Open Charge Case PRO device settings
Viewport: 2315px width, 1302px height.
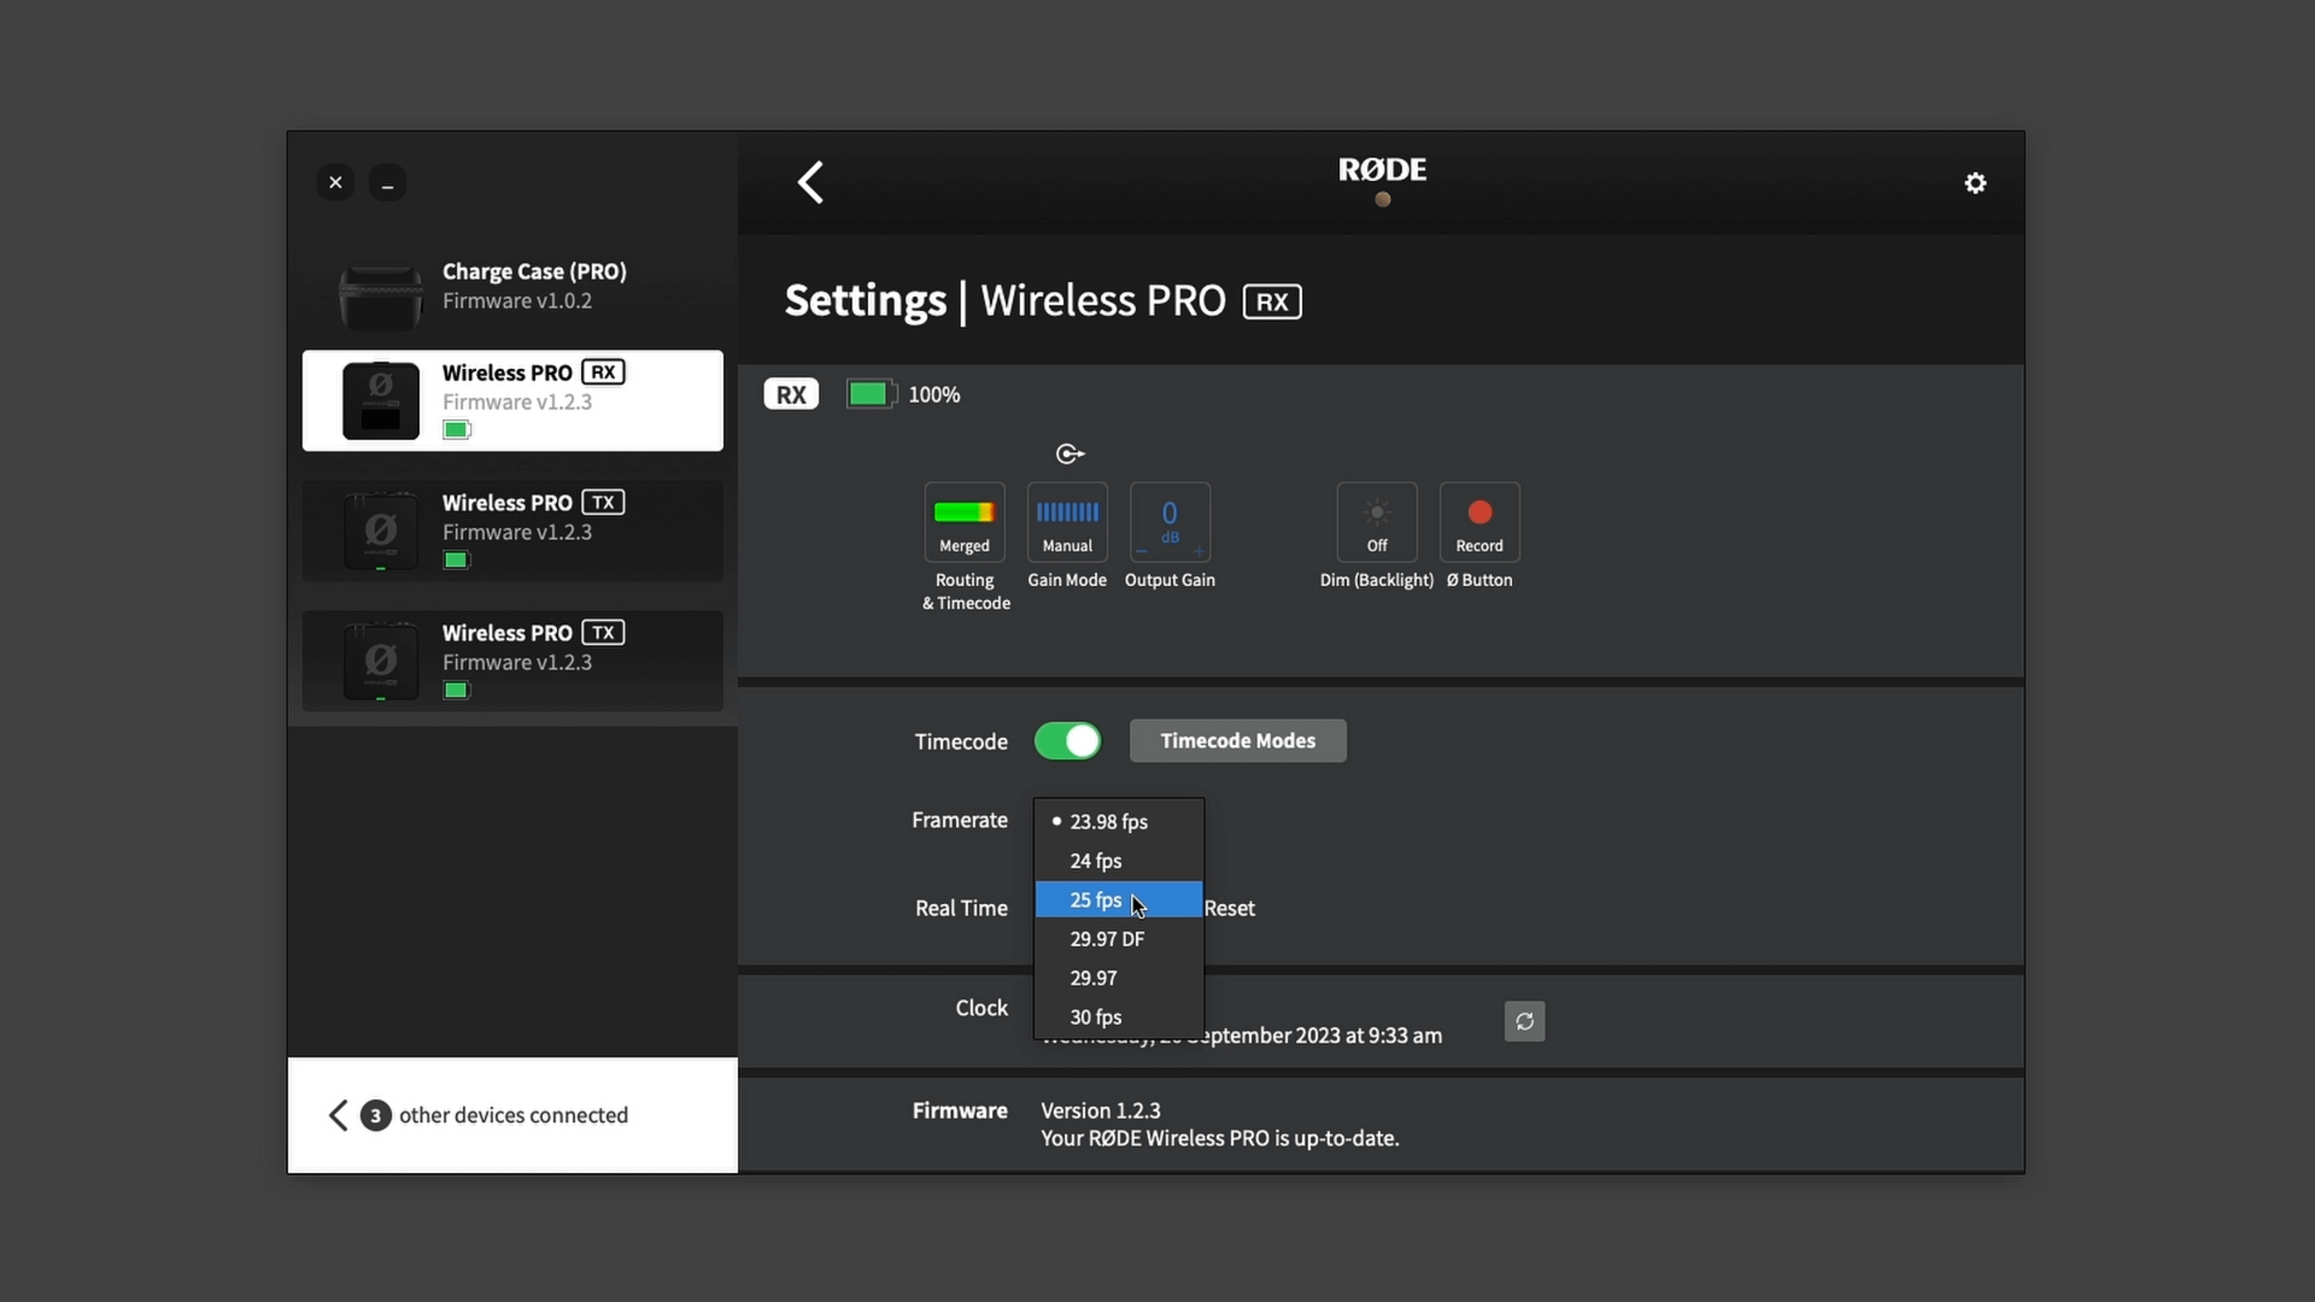click(512, 286)
